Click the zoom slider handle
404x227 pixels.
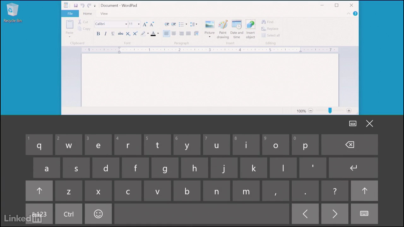click(x=330, y=110)
